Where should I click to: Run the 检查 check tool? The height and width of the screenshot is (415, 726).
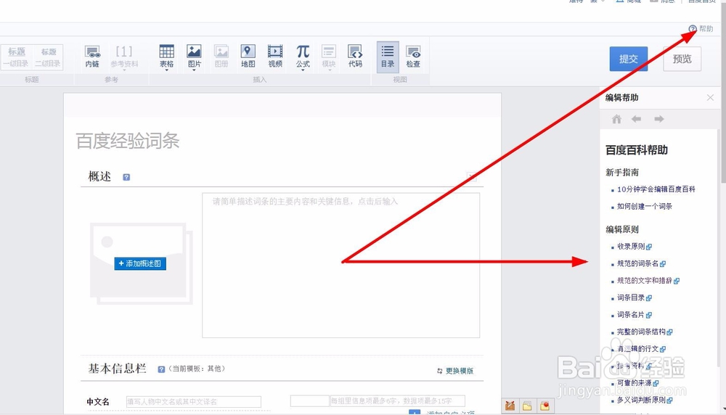[x=413, y=57]
